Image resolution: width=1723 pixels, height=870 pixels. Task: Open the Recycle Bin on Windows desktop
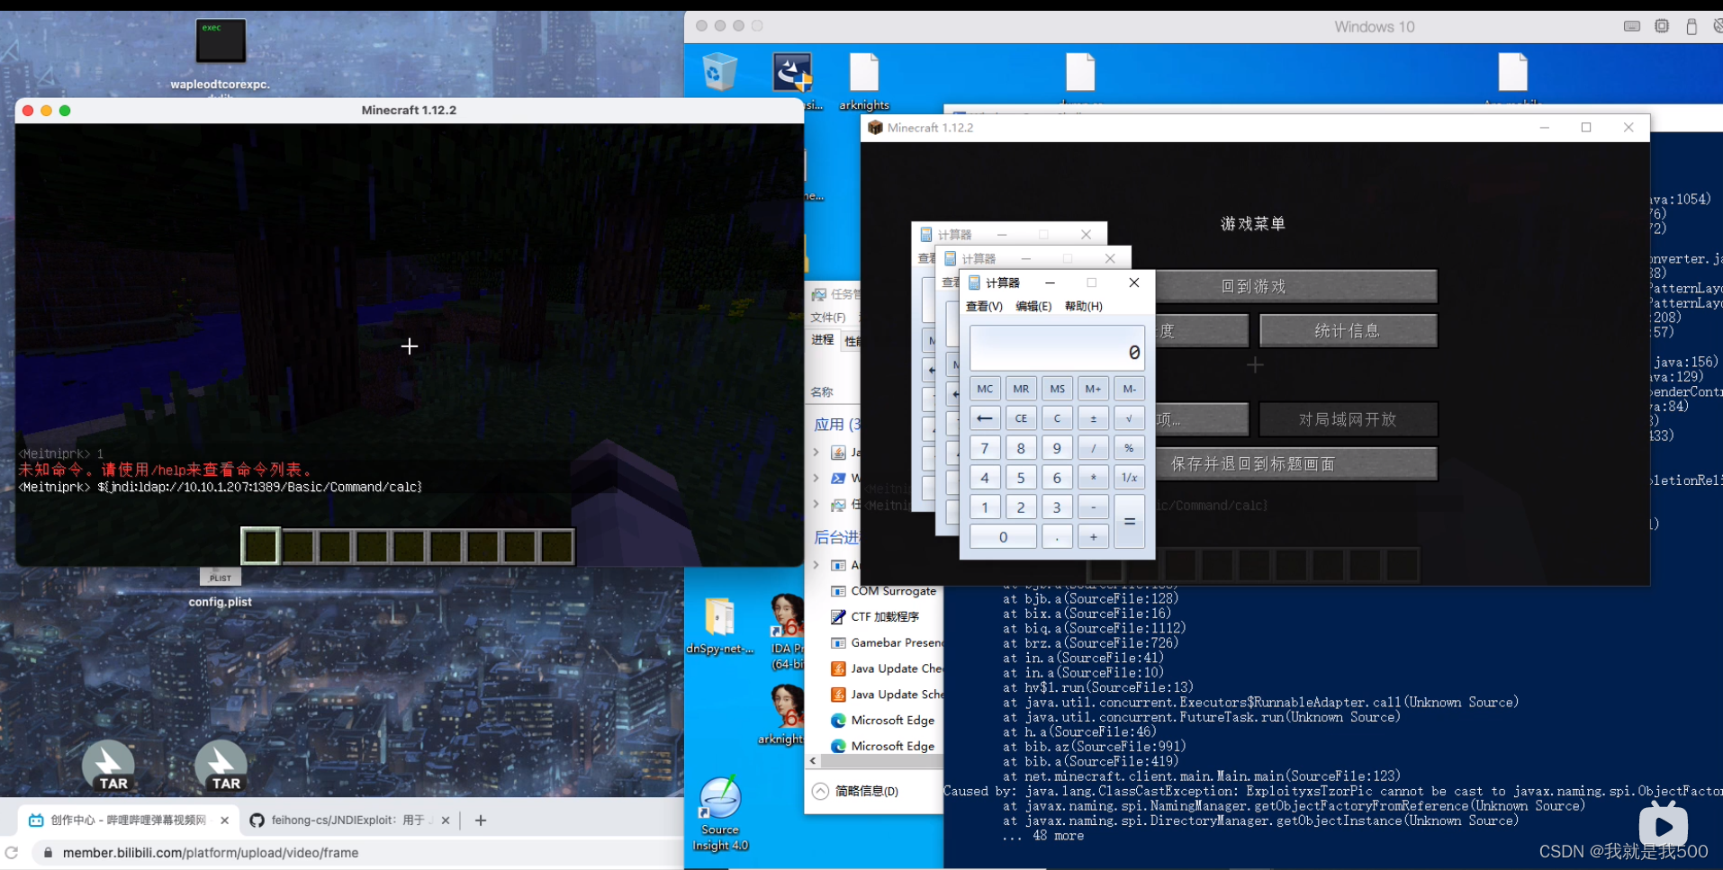[x=719, y=72]
